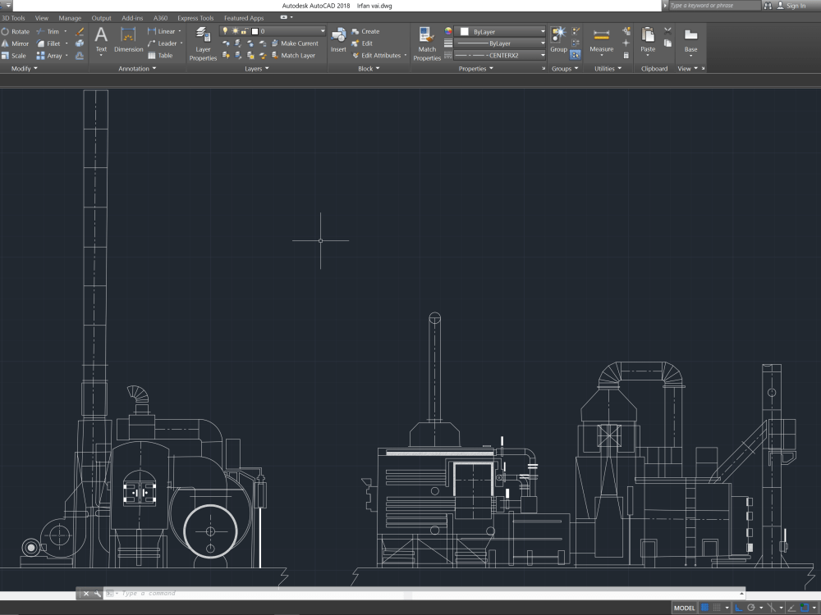Expand the Modify panel options
Image resolution: width=821 pixels, height=615 pixels.
click(x=24, y=69)
